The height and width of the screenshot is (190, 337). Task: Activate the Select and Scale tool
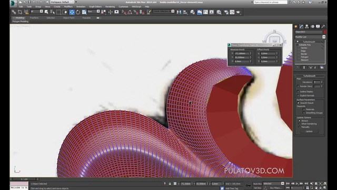[x=84, y=12]
